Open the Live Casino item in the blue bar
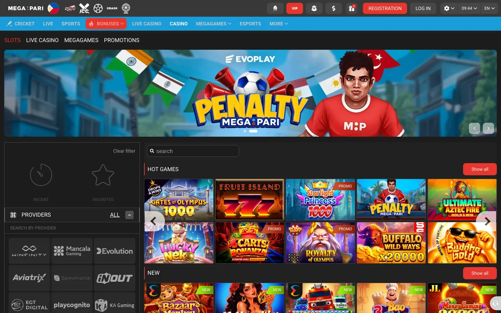This screenshot has height=313, width=501. point(147,24)
